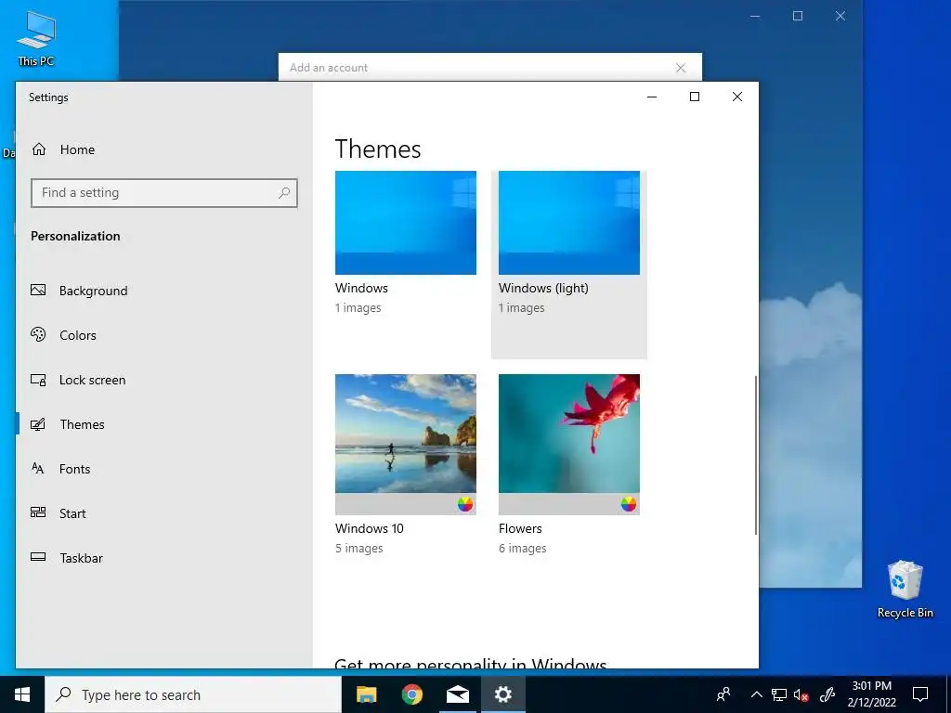The height and width of the screenshot is (713, 951).
Task: Close the Settings window
Action: (x=736, y=97)
